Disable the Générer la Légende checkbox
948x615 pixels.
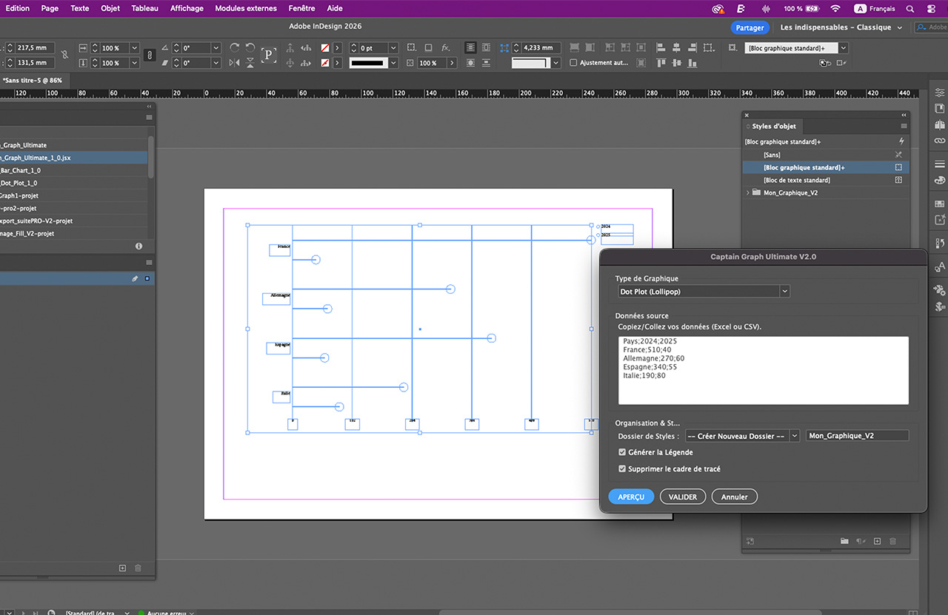622,452
